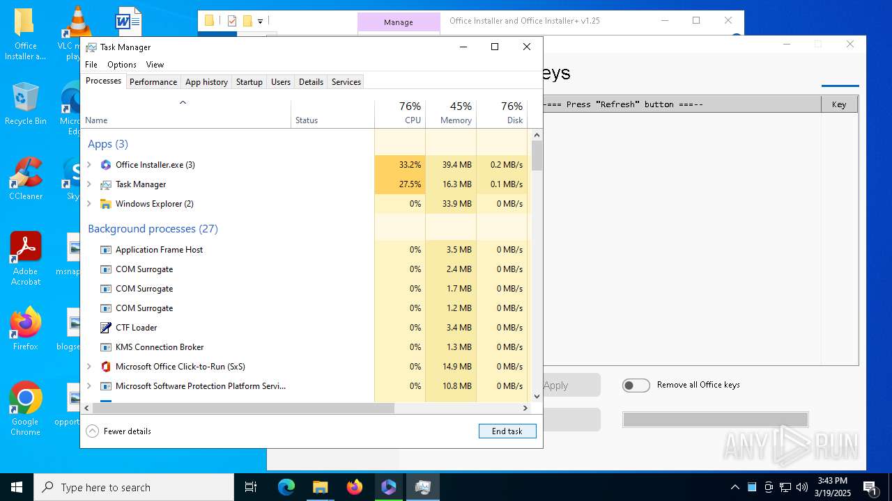
Task: Click the Key column header in Office Installer
Action: [839, 104]
